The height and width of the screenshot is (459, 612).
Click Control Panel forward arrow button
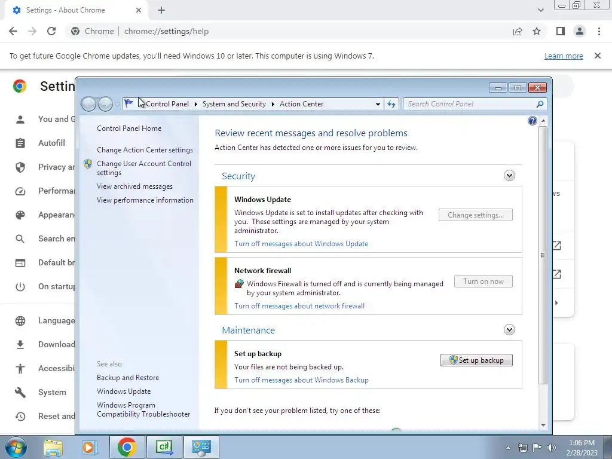[105, 104]
